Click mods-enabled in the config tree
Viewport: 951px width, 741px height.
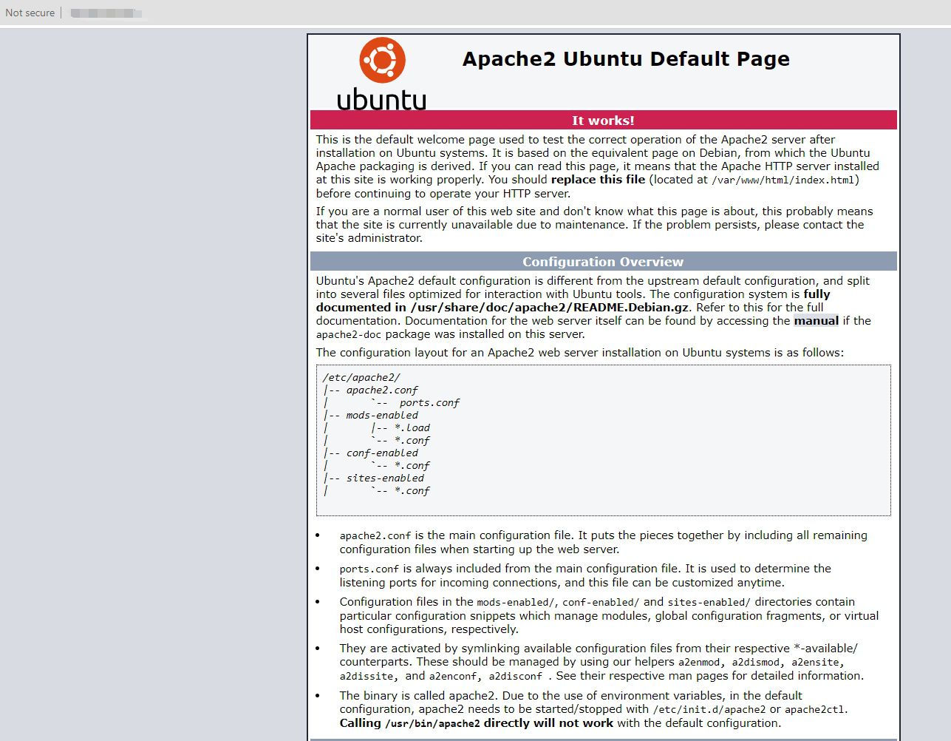pos(382,416)
